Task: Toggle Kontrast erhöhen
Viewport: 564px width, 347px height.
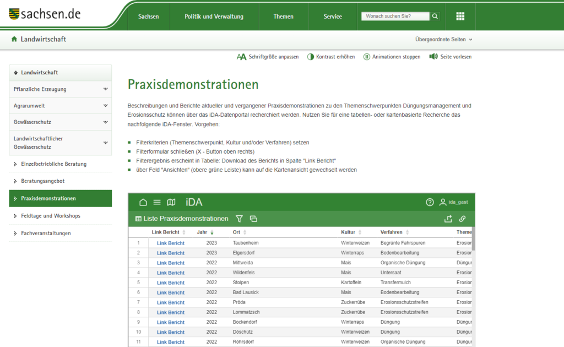Action: click(x=331, y=57)
